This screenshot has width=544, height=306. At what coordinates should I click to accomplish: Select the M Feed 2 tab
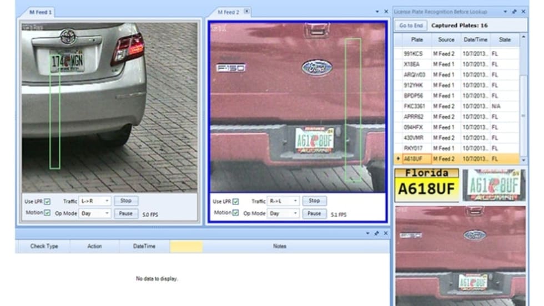coord(228,12)
